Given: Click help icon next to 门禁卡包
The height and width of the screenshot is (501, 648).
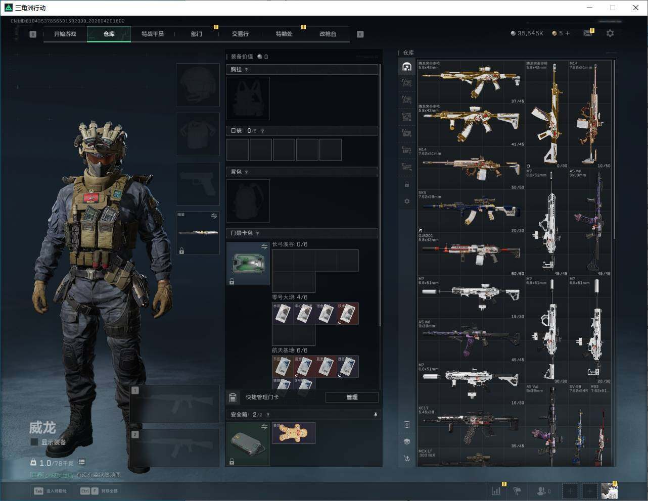Looking at the screenshot, I should (x=258, y=233).
